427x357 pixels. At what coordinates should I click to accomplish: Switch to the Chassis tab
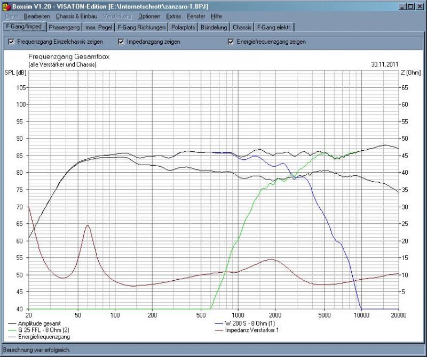coord(242,27)
